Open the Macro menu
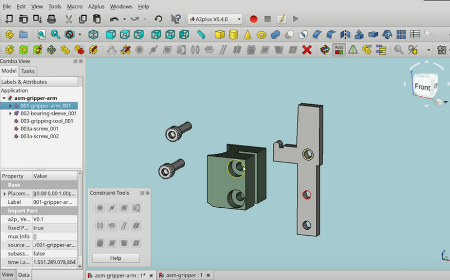Screen dimensions: 450x280 74,6
